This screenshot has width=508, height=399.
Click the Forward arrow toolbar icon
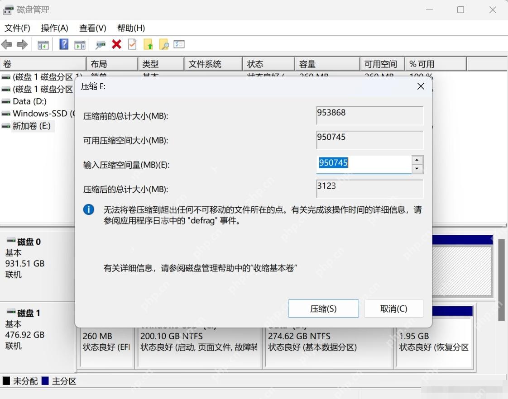22,44
